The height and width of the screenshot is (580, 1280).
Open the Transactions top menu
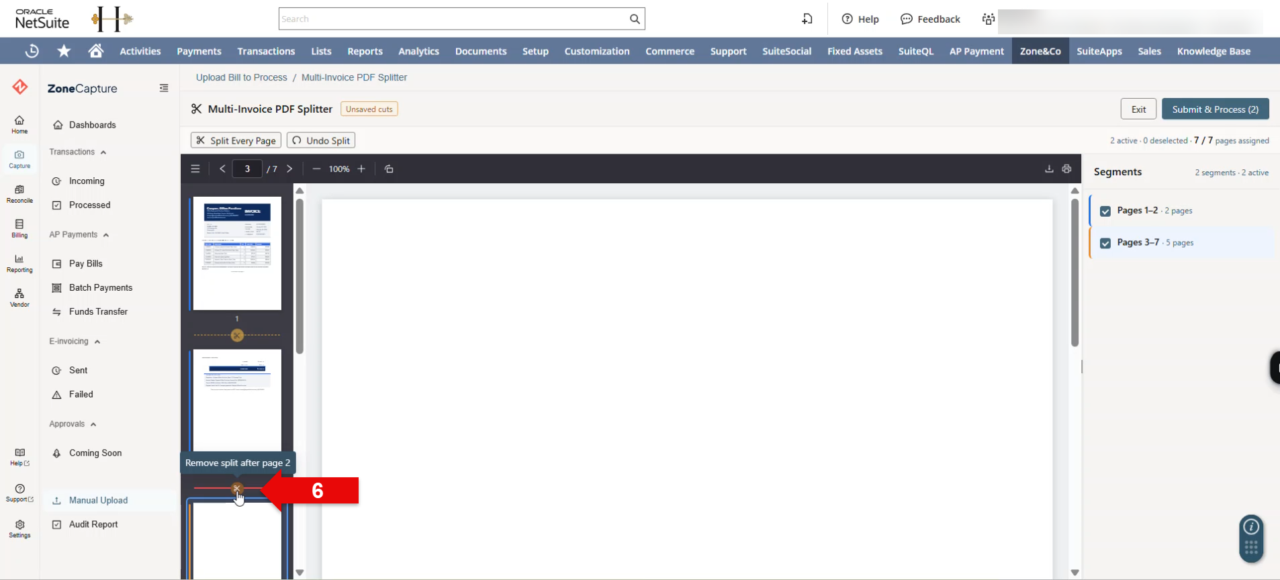pyautogui.click(x=266, y=51)
